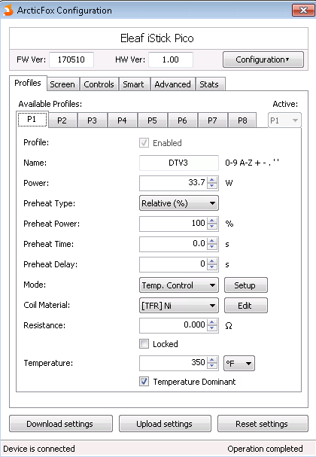Viewport: 316px width, 457px height.
Task: Increase Preheat Delay with up arrow
Action: pyautogui.click(x=212, y=261)
